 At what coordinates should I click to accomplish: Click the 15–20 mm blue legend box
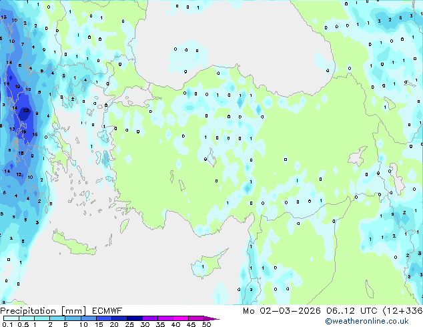coord(103,318)
